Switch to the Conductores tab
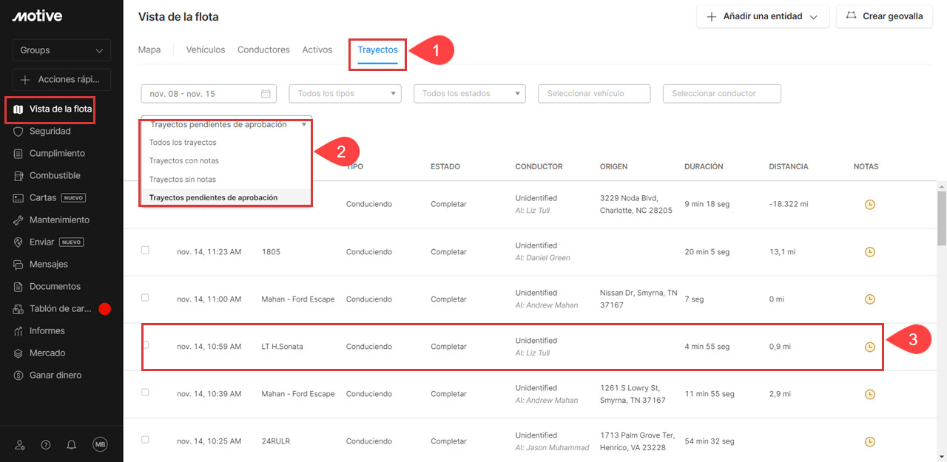This screenshot has width=947, height=462. coord(263,50)
